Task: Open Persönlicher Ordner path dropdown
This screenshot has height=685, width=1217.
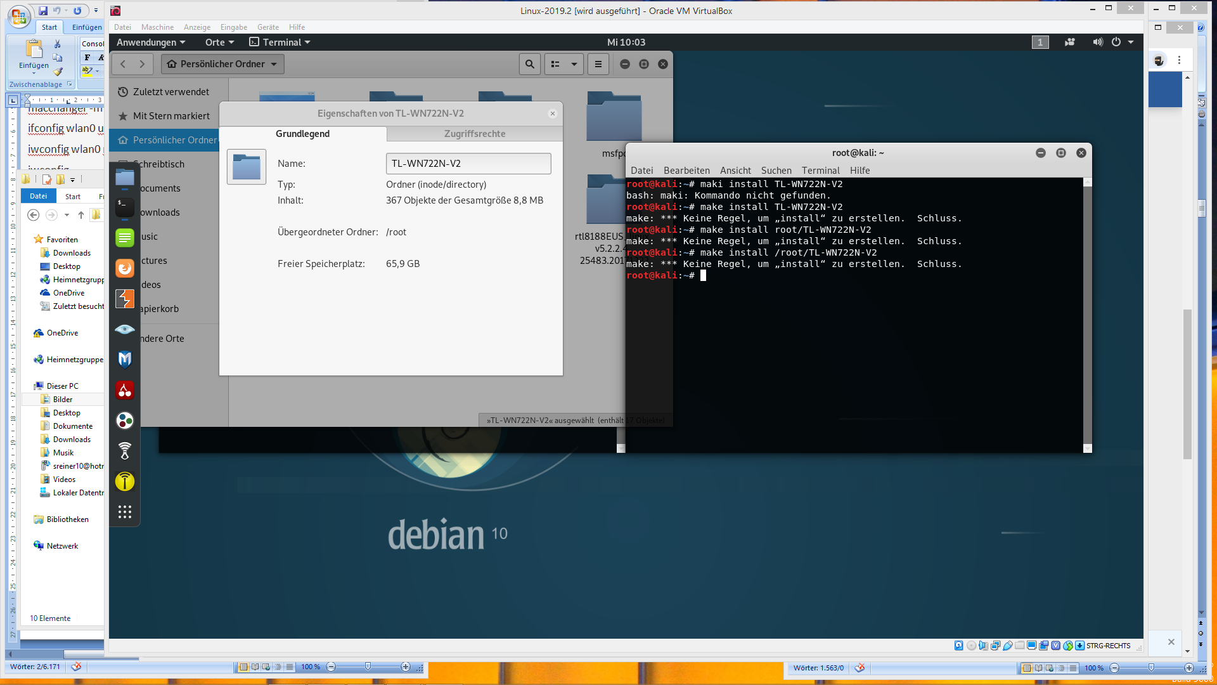Action: 222,64
